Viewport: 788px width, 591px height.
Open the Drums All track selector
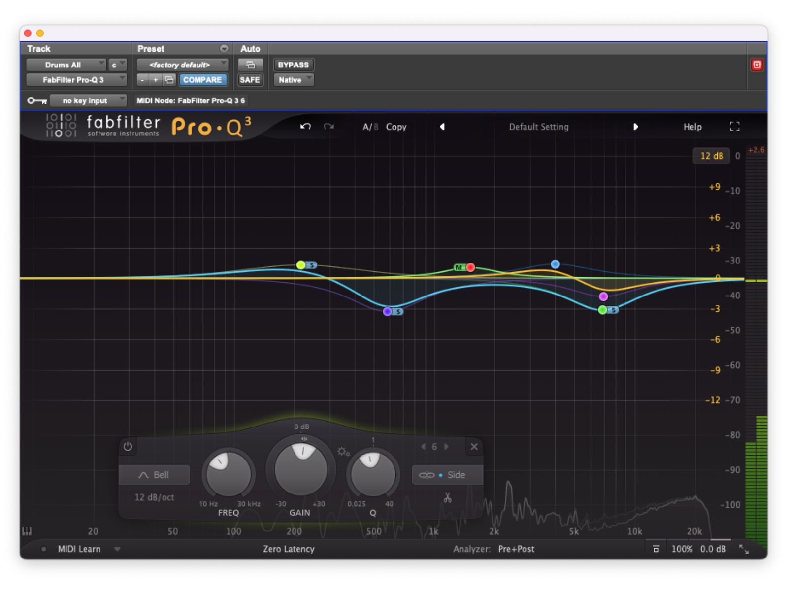point(66,65)
